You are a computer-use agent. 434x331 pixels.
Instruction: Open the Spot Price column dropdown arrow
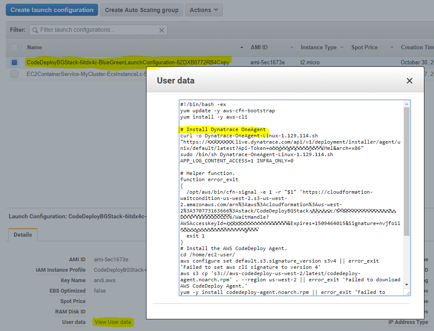pos(392,48)
